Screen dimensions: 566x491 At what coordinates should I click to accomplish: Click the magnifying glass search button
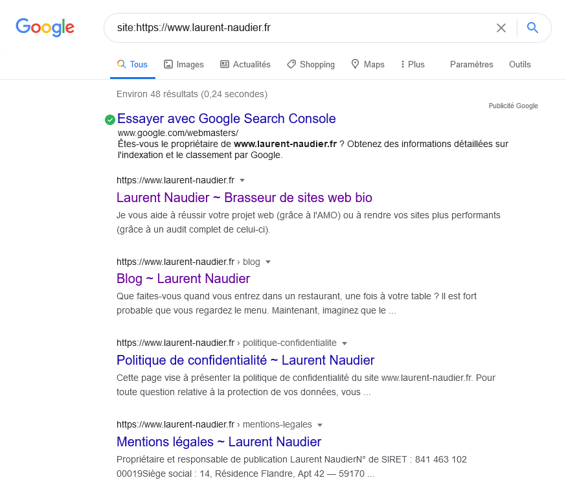point(532,27)
